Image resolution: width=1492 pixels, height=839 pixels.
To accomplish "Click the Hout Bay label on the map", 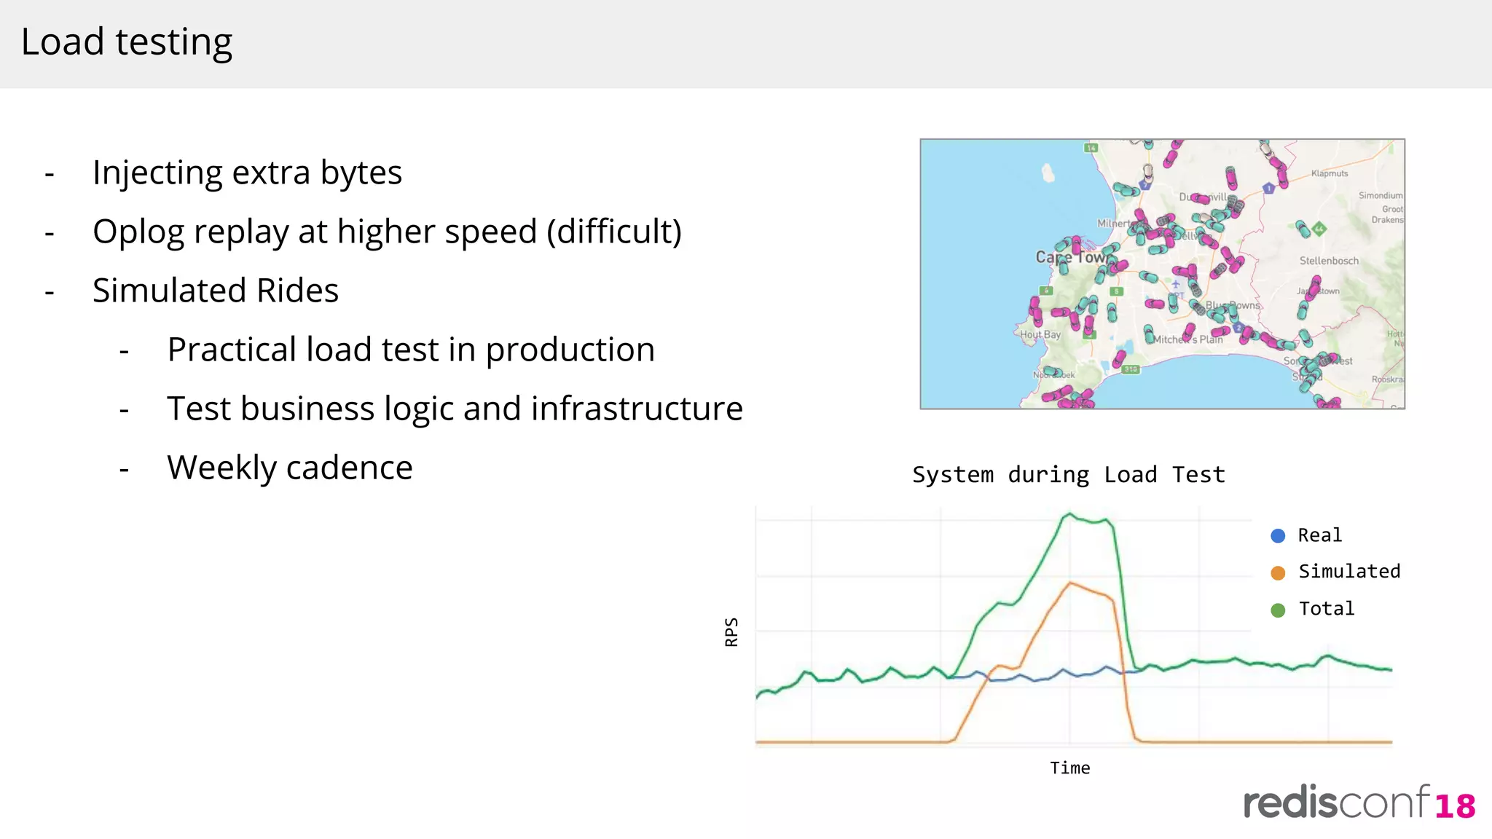I will click(1040, 335).
